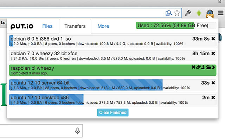Switch to the Files tab
This screenshot has height=140, width=225.
tap(47, 26)
